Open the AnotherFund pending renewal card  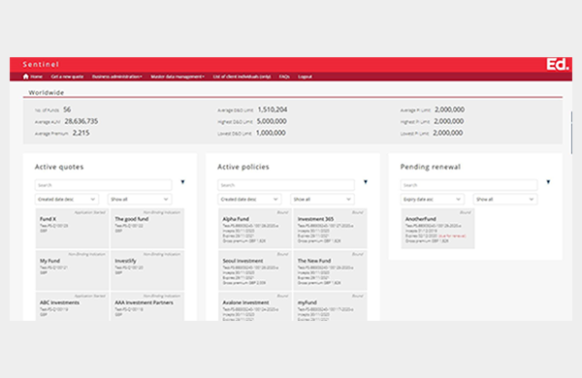[437, 228]
